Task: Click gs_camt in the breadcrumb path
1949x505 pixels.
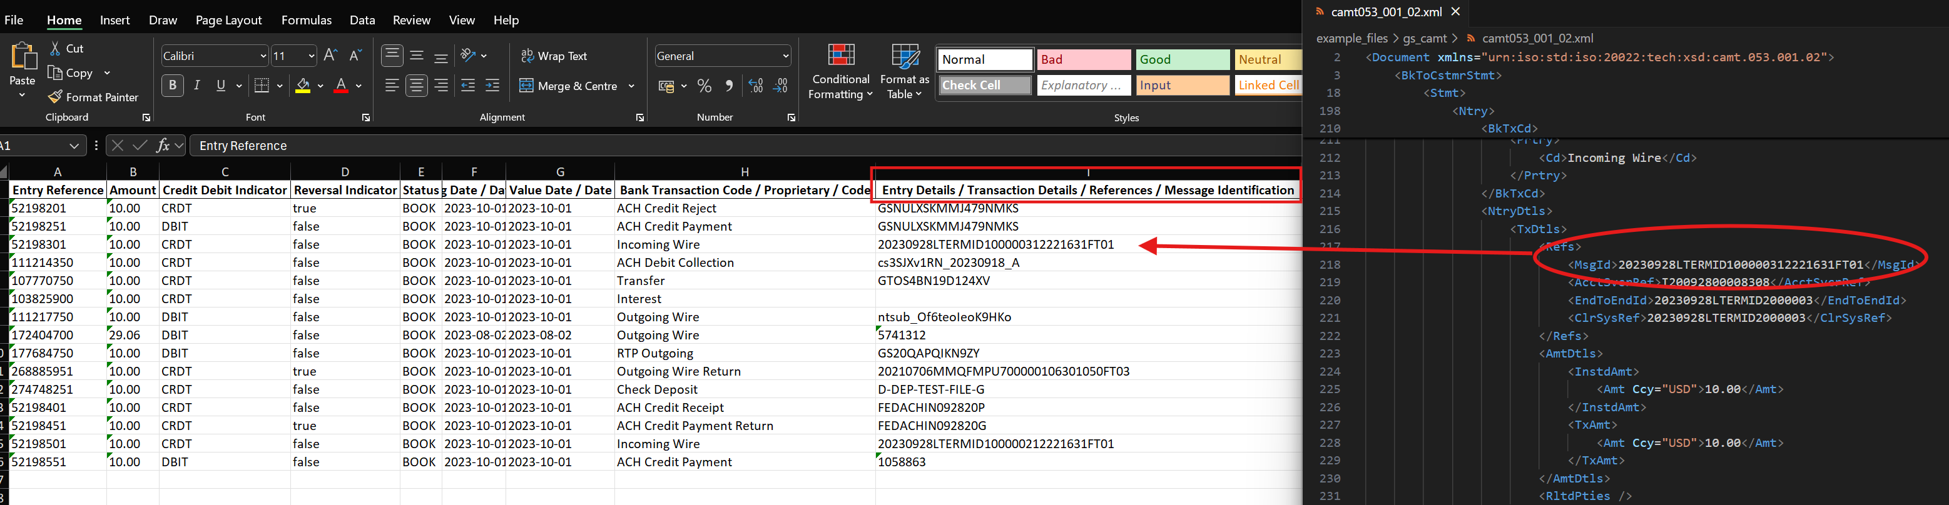Action: (1425, 39)
